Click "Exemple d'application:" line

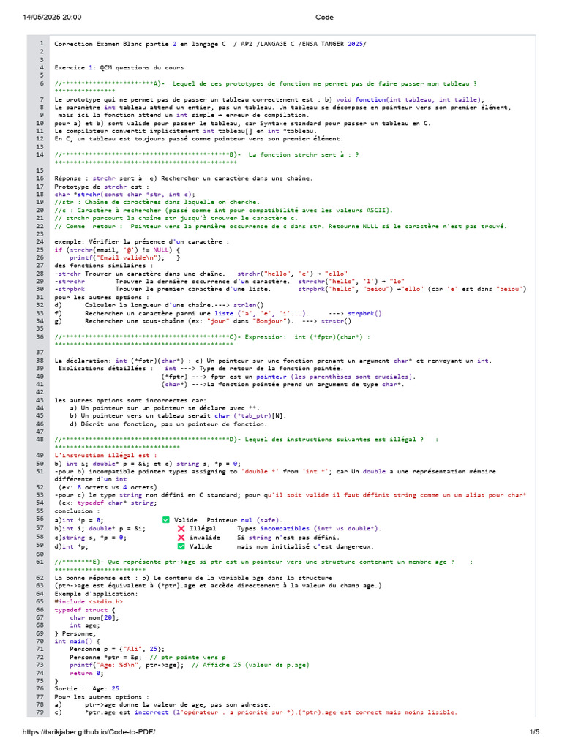[x=96, y=594]
